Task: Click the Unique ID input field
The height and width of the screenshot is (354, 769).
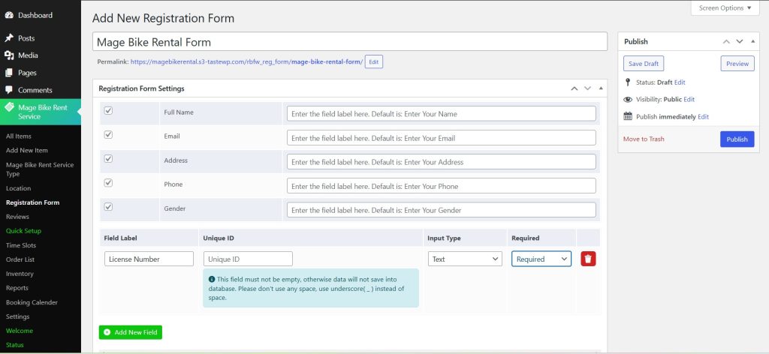Action: pyautogui.click(x=248, y=259)
